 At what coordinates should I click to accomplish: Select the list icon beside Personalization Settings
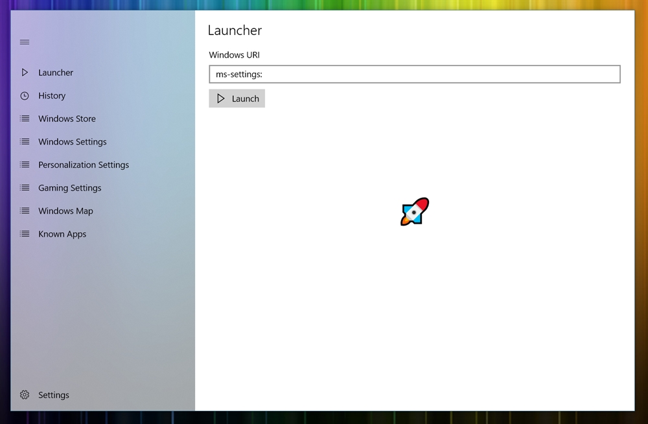pyautogui.click(x=25, y=165)
